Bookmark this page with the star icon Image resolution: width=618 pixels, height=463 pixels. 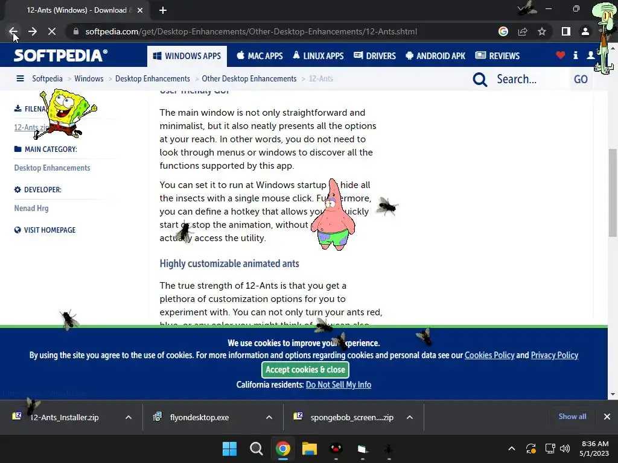[x=542, y=31]
